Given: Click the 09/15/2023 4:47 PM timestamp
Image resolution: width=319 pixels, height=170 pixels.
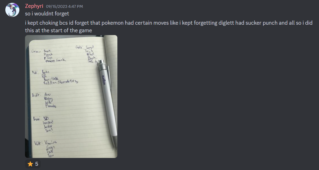Looking at the screenshot, I should (x=65, y=6).
